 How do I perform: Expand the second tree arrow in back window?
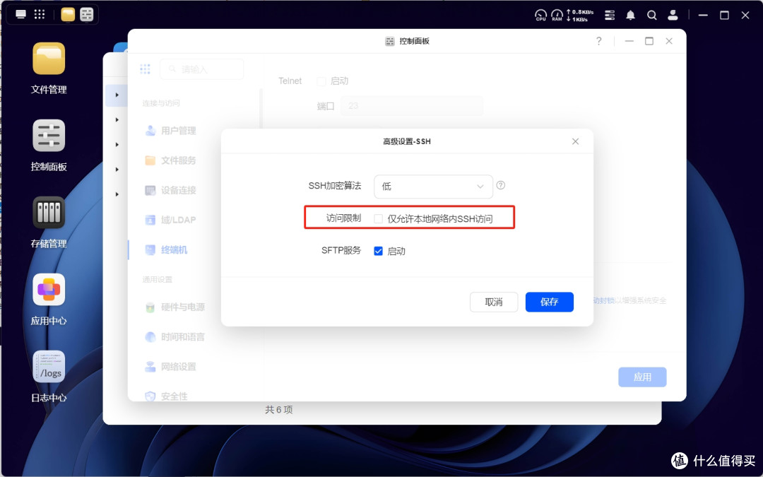(x=117, y=119)
